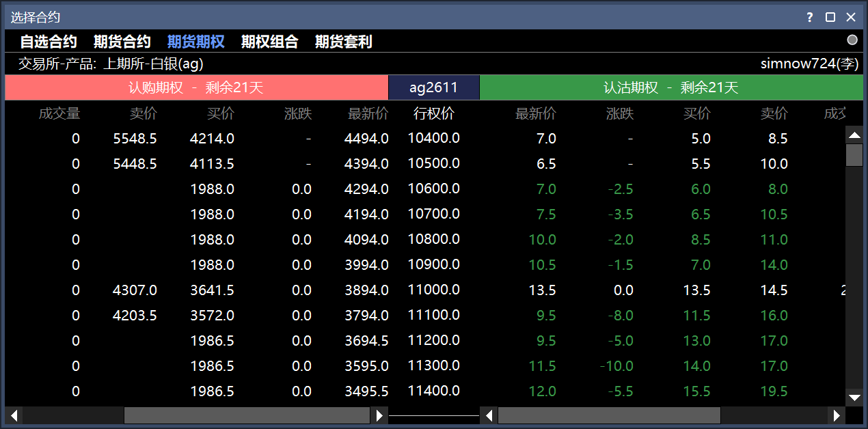Pick the 11300.0 strike price
The width and height of the screenshot is (868, 429).
click(x=434, y=365)
